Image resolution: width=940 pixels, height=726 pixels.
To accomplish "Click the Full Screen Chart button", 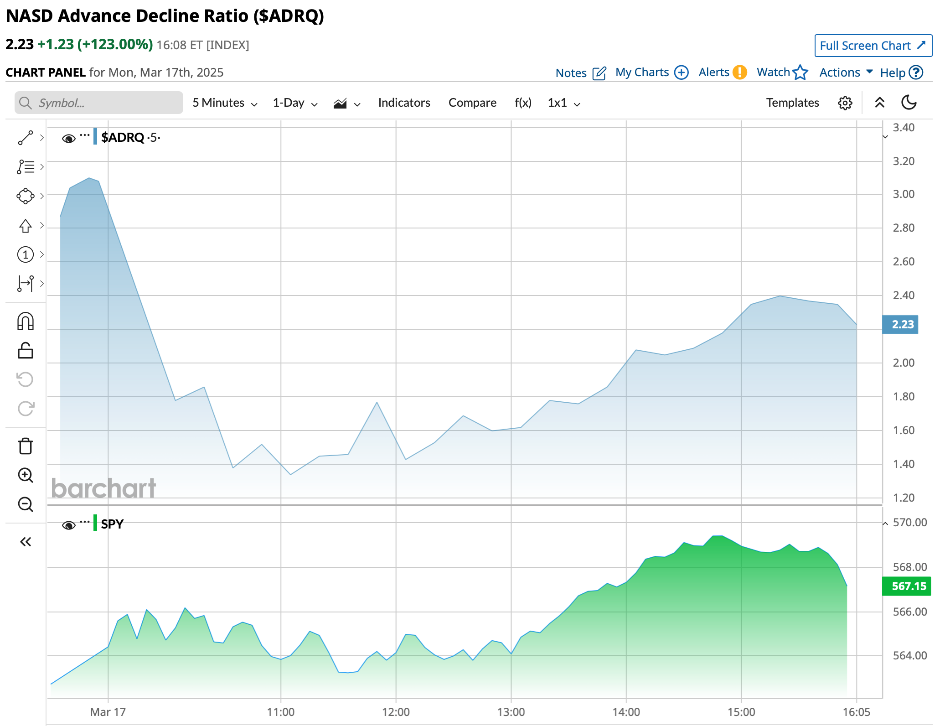I will pyautogui.click(x=873, y=46).
